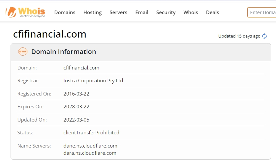Open the Domains menu
Screen dimensions: 276x164
tap(65, 13)
